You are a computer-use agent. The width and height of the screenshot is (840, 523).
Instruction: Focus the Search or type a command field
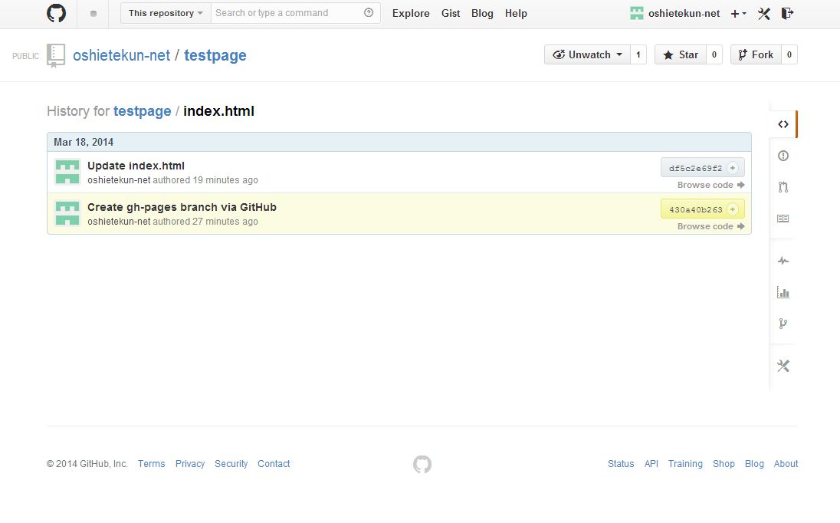(x=295, y=13)
